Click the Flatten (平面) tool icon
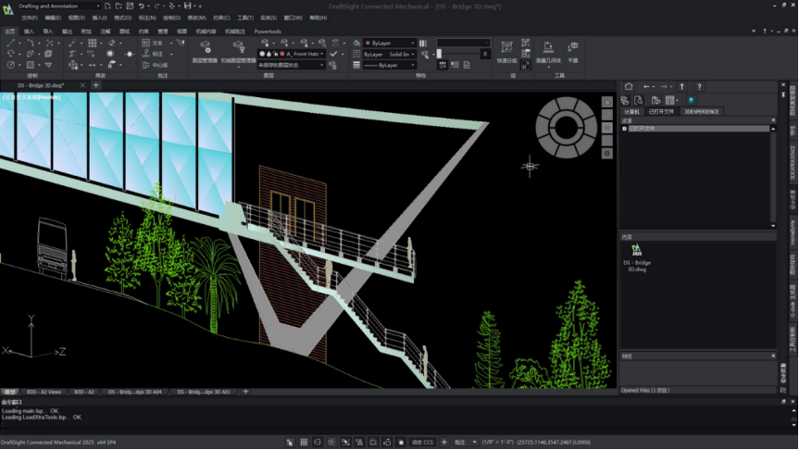 572,50
